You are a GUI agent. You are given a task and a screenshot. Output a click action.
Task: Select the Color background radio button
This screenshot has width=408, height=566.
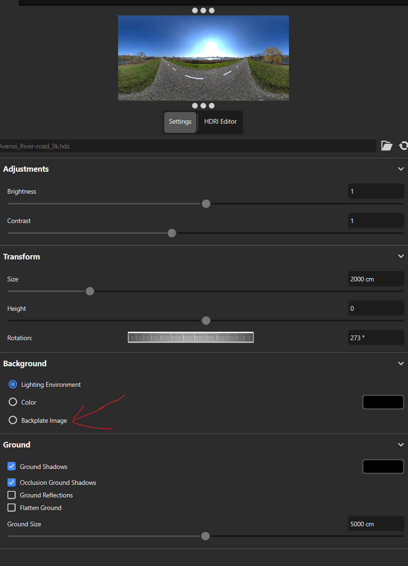pyautogui.click(x=13, y=402)
